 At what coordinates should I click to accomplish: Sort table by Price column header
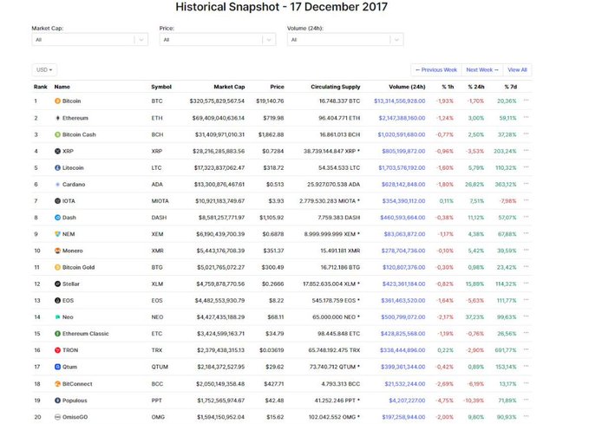(278, 87)
